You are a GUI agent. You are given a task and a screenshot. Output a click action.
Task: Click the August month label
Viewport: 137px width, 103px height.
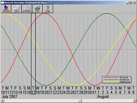pos(103,97)
